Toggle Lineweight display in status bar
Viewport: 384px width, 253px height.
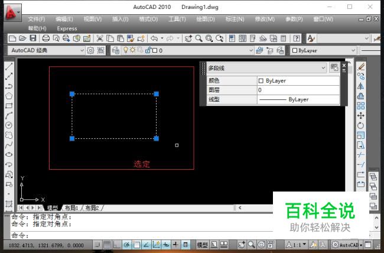(175, 244)
